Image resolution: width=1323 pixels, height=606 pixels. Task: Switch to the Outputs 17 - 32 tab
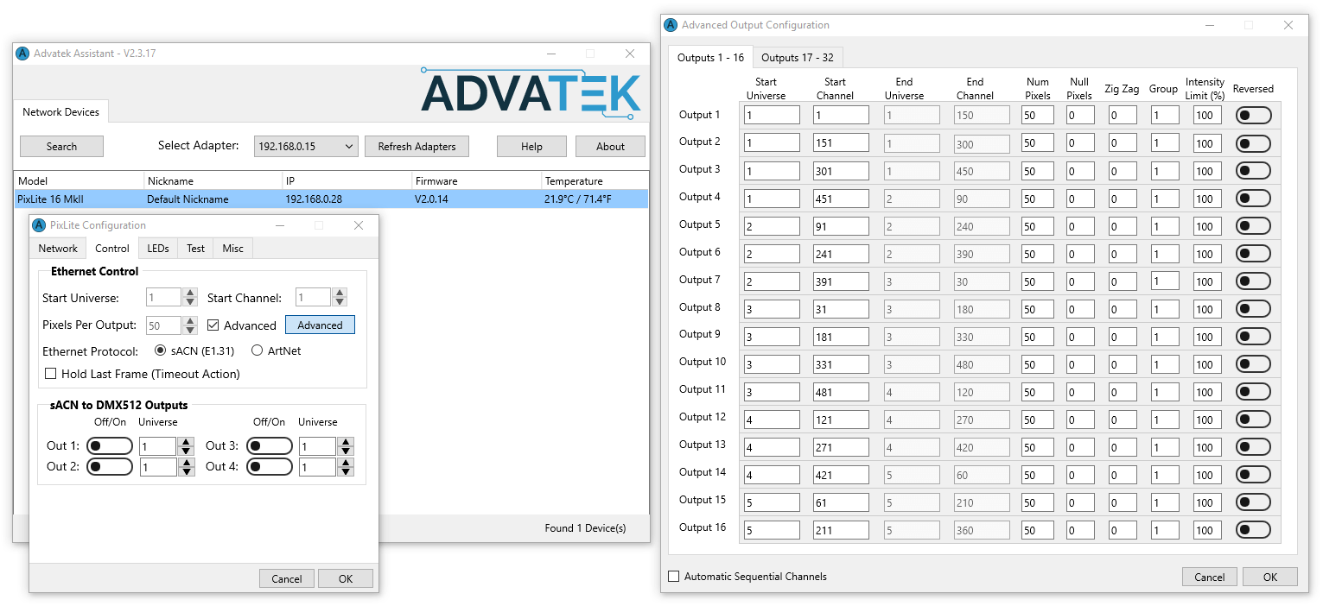point(798,58)
